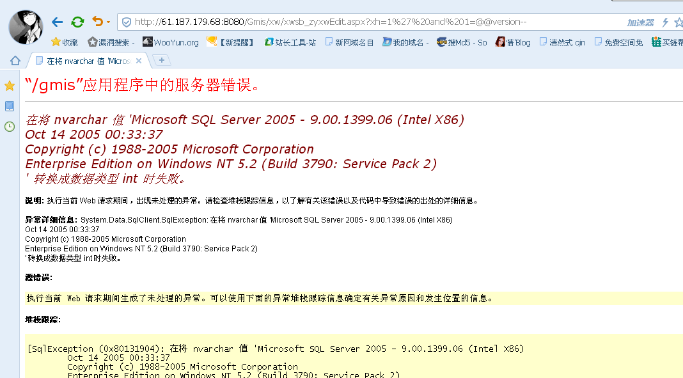
Task: Click the italic 'Oct 14 2005 00:33:37' line
Action: [x=93, y=134]
